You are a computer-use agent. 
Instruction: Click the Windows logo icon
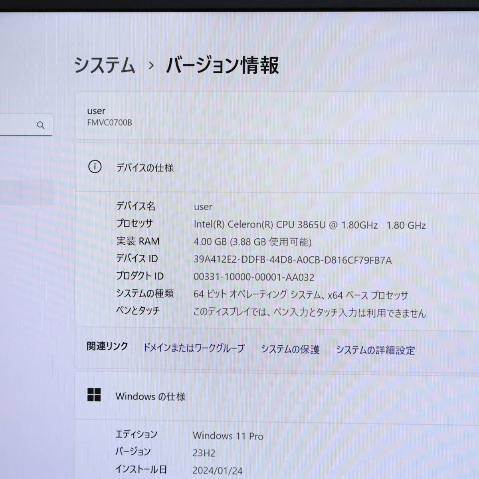(94, 395)
